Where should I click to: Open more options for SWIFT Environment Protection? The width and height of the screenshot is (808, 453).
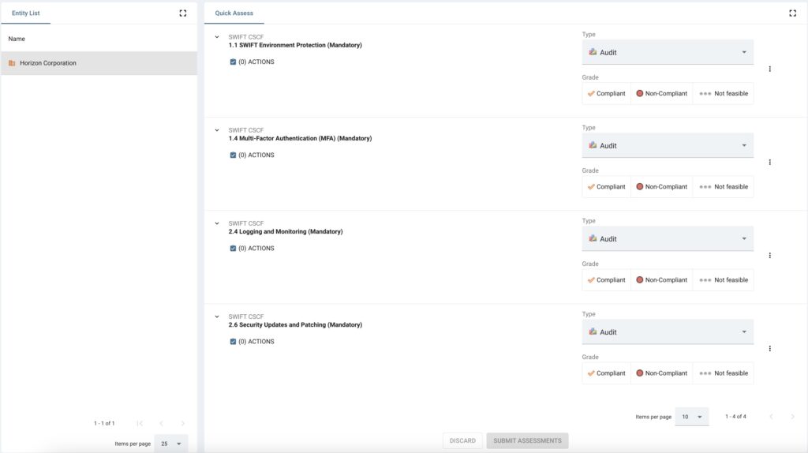click(x=770, y=69)
